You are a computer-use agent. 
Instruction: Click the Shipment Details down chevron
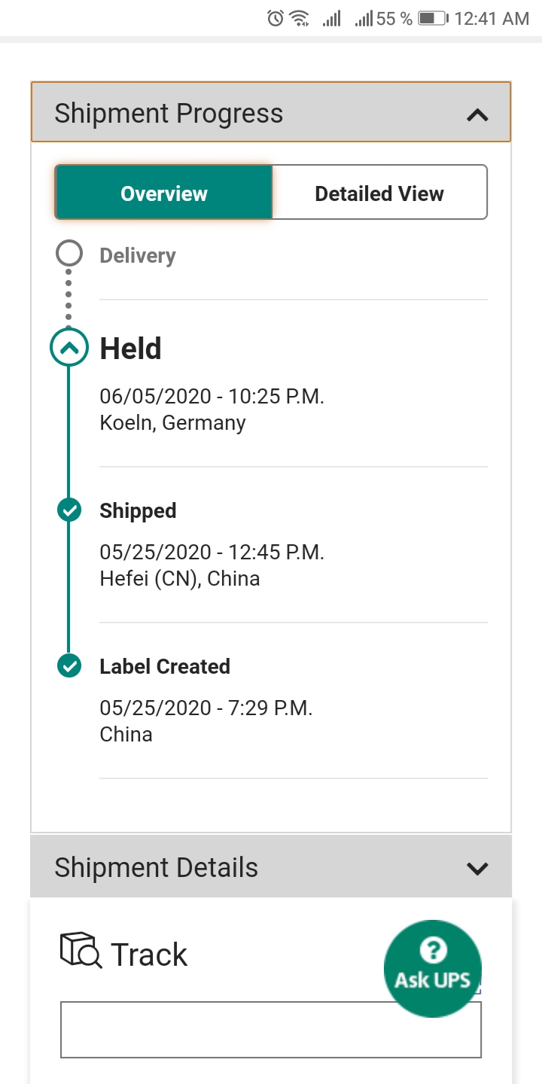(477, 868)
